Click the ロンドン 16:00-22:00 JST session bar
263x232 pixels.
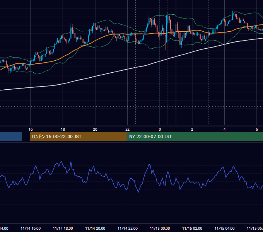tap(78, 136)
